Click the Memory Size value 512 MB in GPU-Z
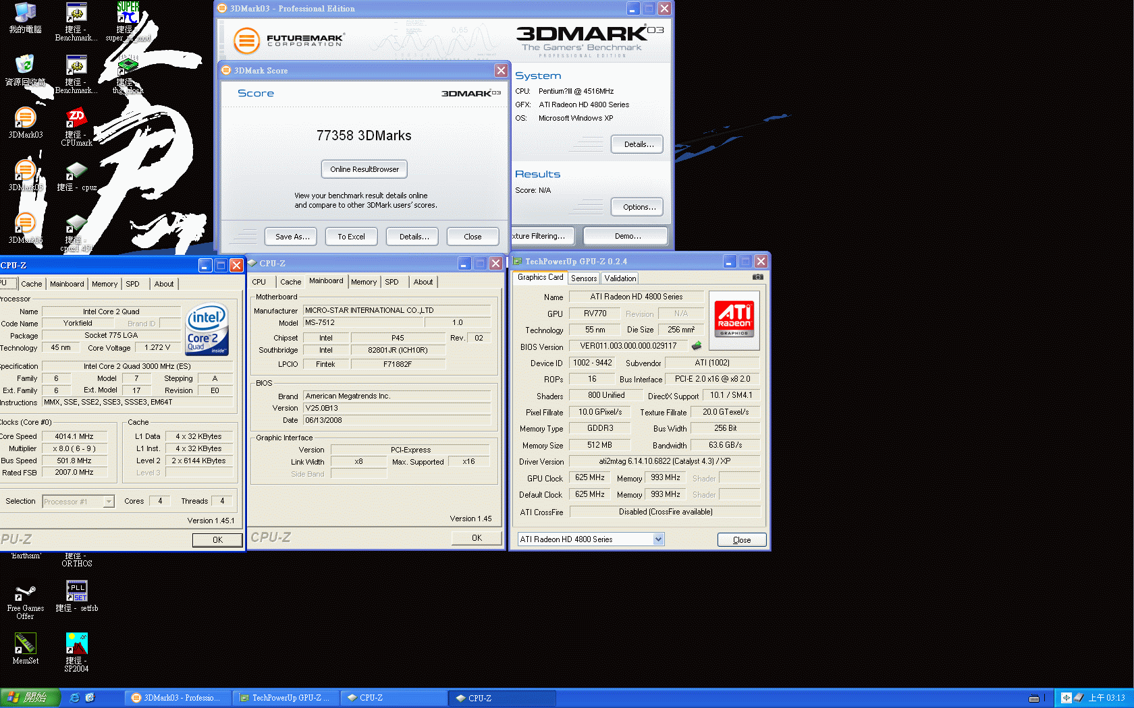 pos(599,445)
